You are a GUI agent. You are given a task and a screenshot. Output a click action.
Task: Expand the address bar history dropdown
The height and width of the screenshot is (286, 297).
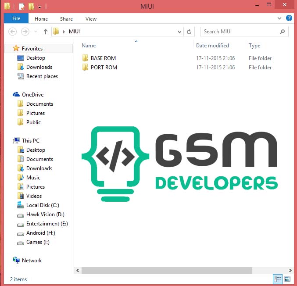[x=179, y=32]
